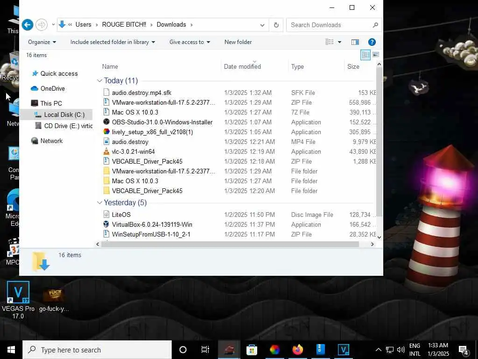Sort by the Name column header
The width and height of the screenshot is (478, 359).
tap(110, 66)
